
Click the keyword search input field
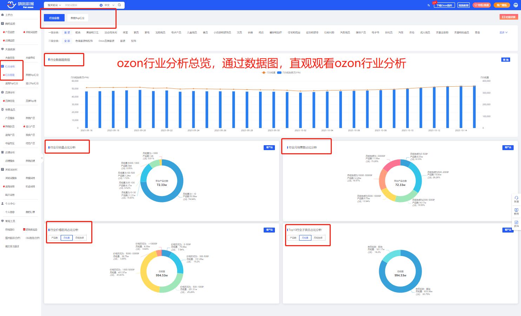click(x=80, y=5)
